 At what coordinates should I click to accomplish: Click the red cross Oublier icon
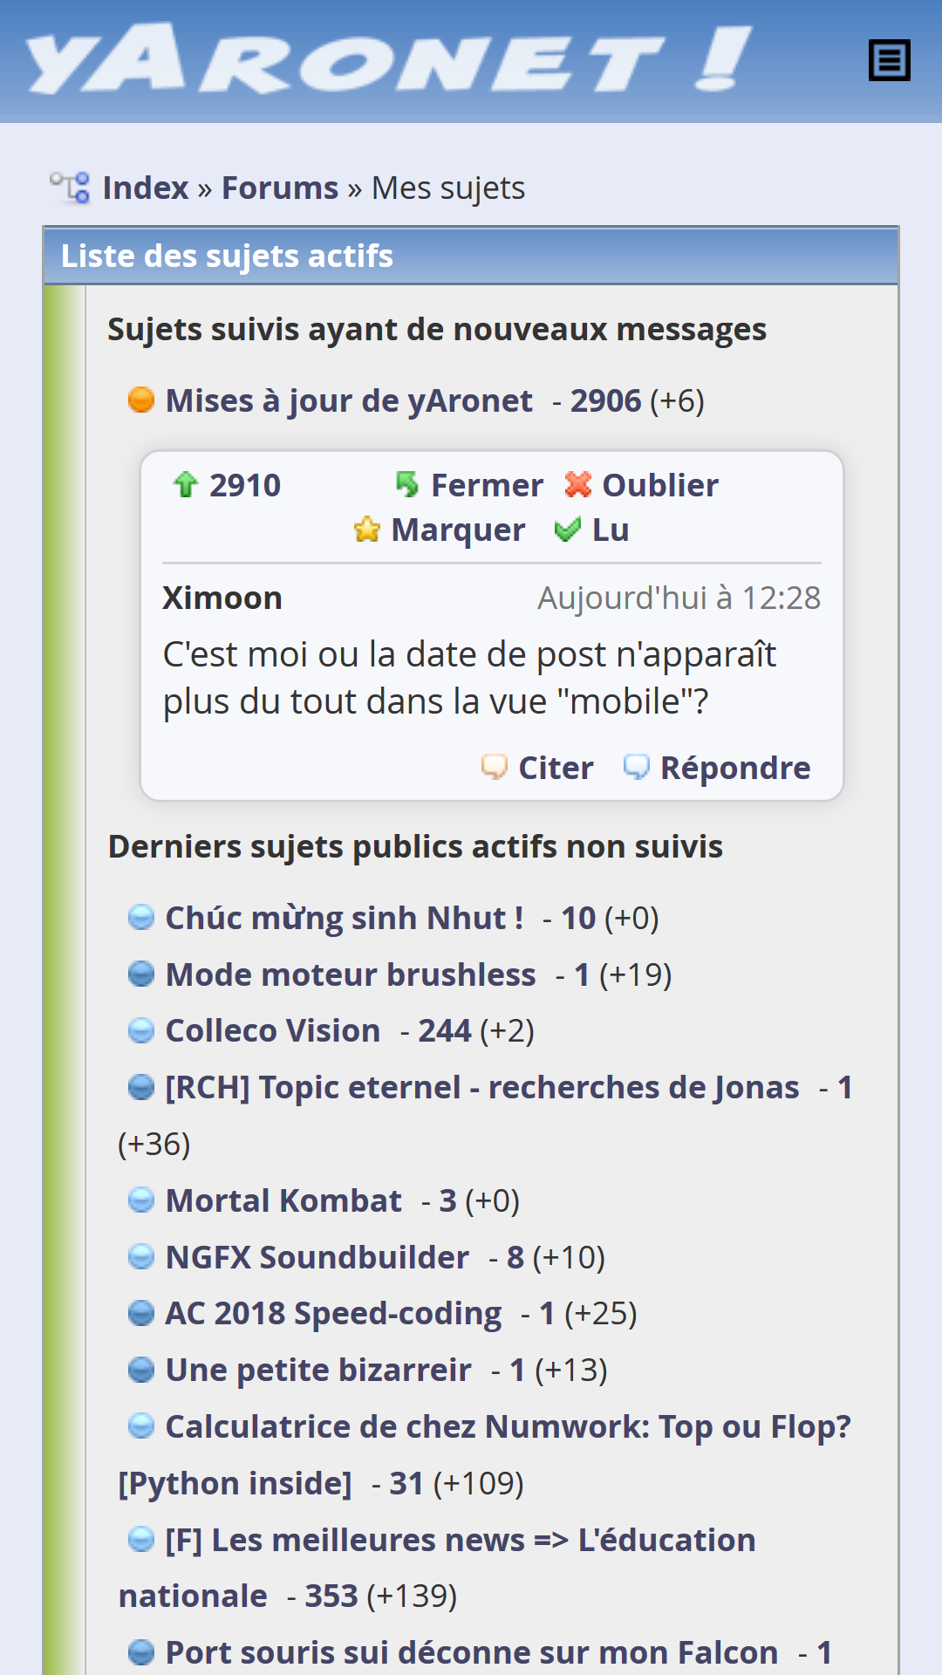(577, 484)
